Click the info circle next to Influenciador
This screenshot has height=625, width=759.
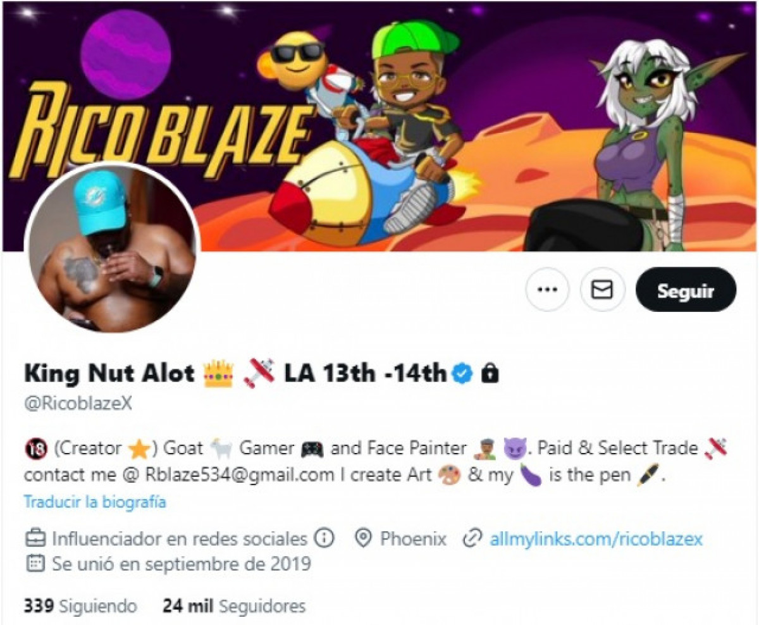click(324, 539)
